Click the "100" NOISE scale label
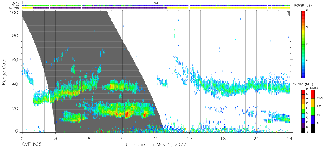326x150 pixels. tap(318, 115)
